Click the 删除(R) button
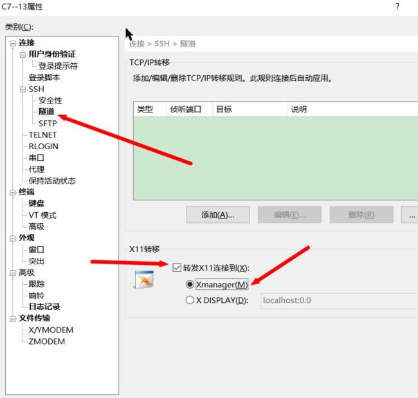 click(x=361, y=215)
